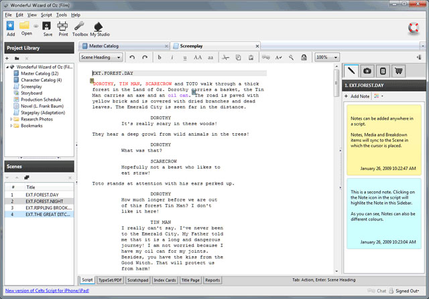Switch to the TypeSet/PDF tab
The image size is (429, 299).
pyautogui.click(x=110, y=280)
